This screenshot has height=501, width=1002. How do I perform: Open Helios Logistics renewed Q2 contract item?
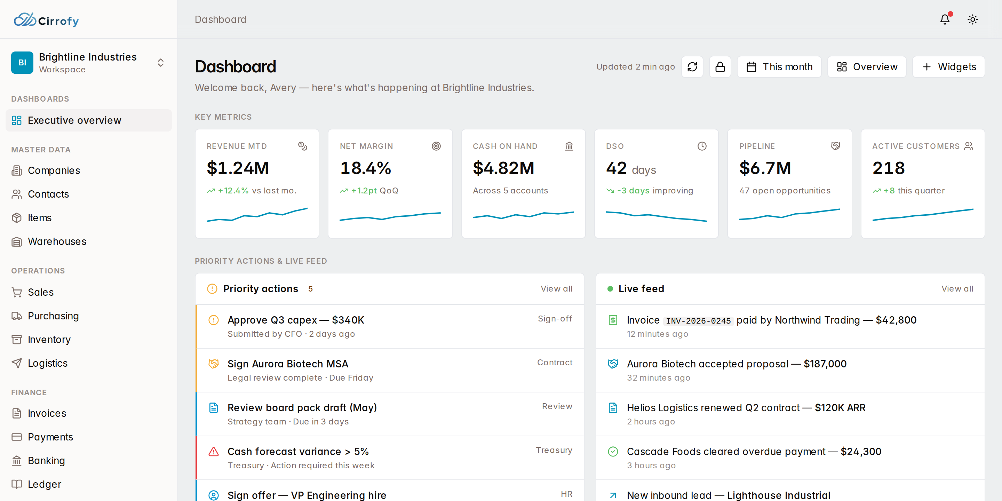coord(790,414)
